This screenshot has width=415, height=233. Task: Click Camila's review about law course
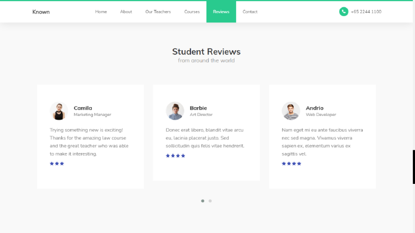tap(89, 142)
